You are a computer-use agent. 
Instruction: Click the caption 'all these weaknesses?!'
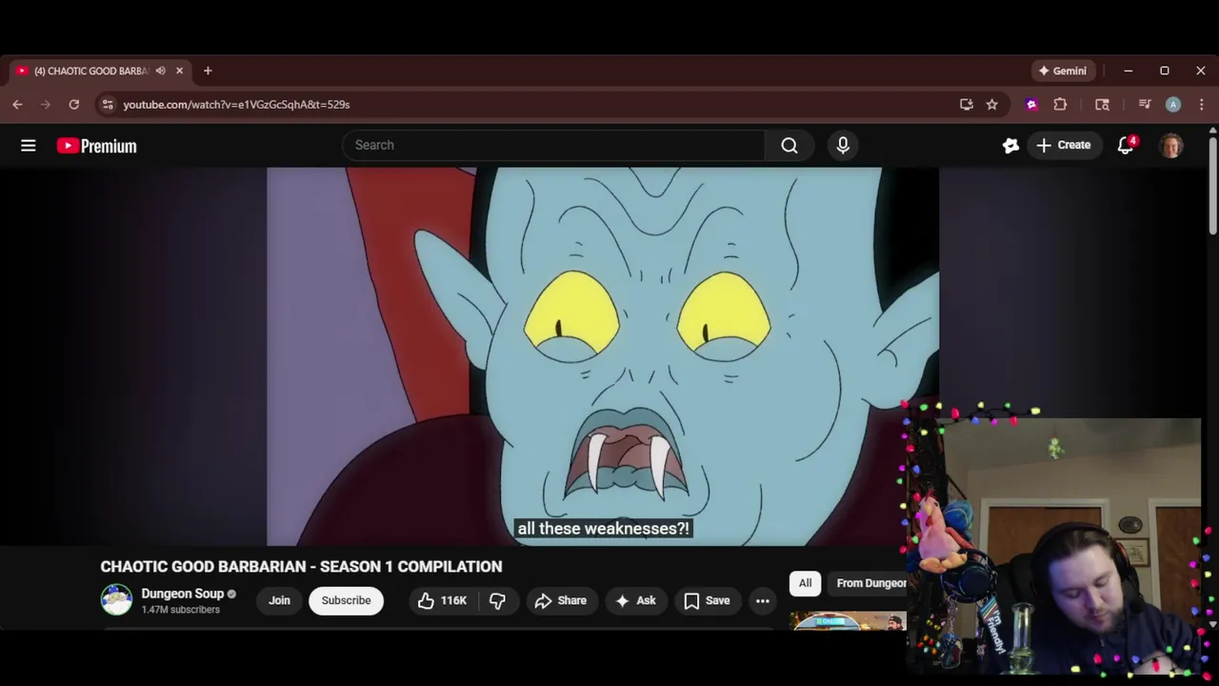tap(603, 529)
